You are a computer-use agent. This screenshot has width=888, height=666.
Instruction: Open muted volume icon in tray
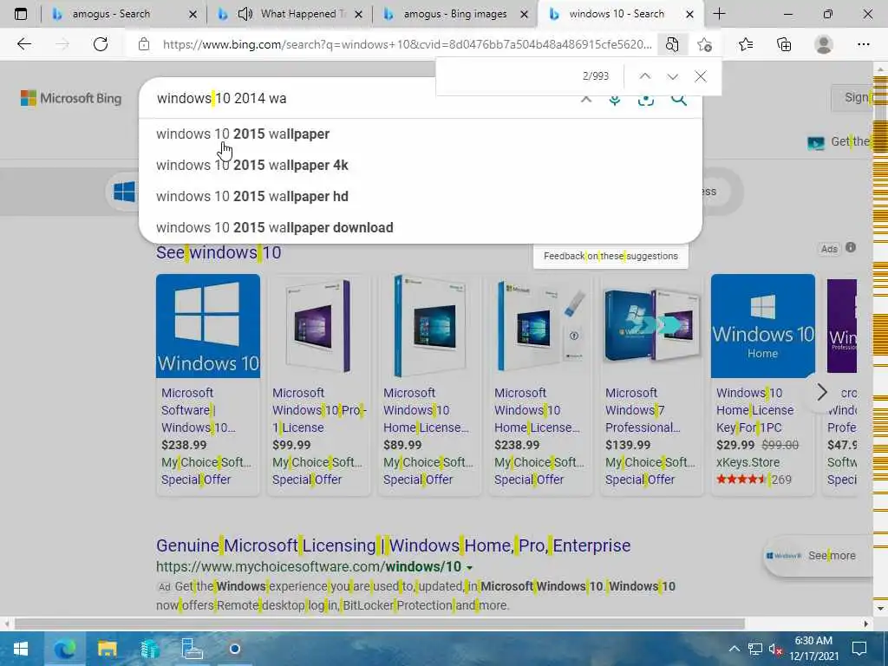point(775,649)
